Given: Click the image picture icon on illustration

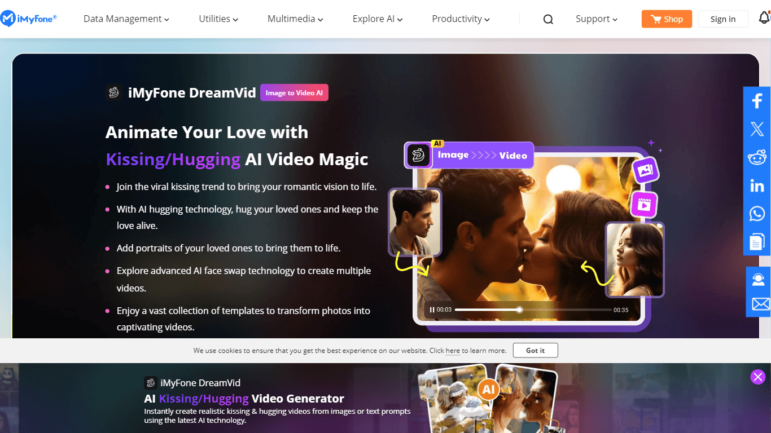Looking at the screenshot, I should pos(646,169).
